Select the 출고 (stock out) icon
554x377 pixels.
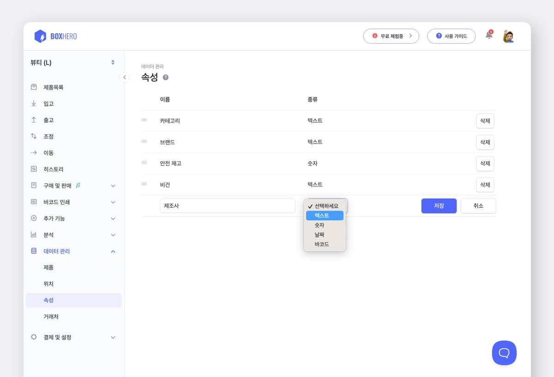coord(34,120)
